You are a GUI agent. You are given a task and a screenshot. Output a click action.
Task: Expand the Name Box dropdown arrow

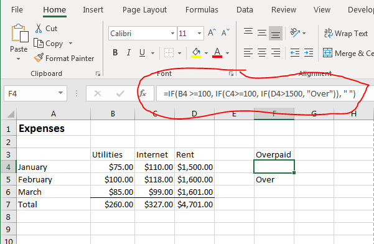[60, 93]
